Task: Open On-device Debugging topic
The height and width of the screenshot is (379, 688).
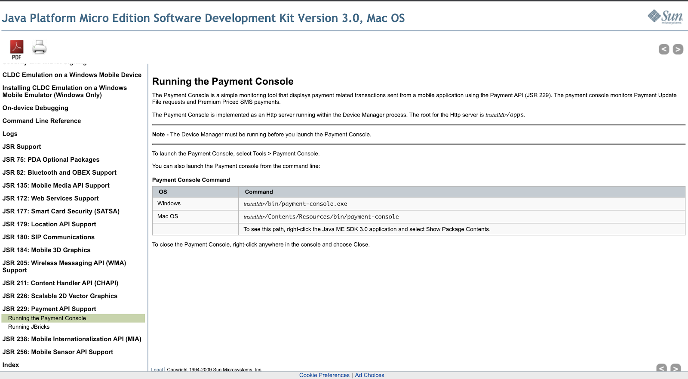Action: [x=35, y=108]
